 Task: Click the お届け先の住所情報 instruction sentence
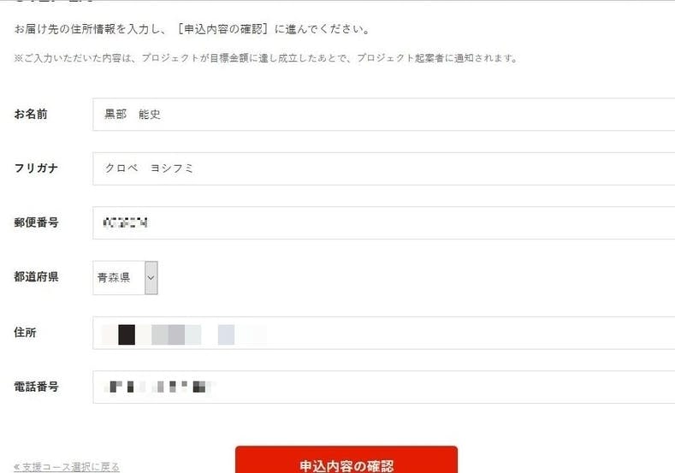tap(192, 29)
